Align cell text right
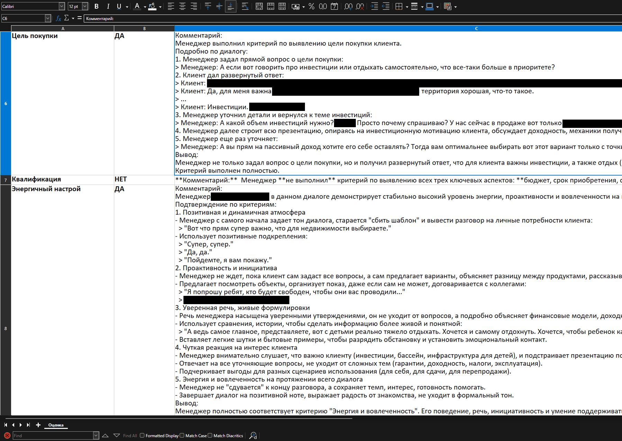The width and height of the screenshot is (622, 441). tap(193, 6)
